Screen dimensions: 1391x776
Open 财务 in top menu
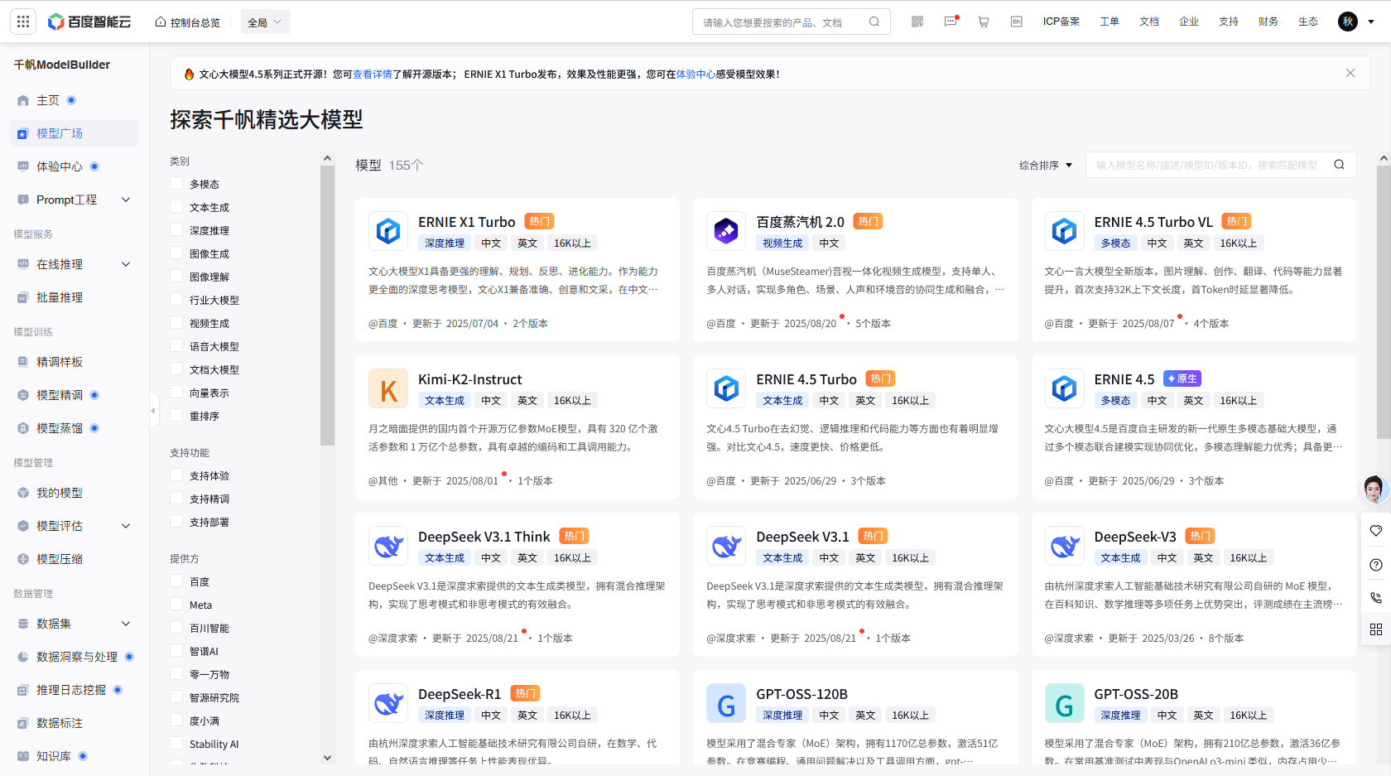click(1268, 22)
